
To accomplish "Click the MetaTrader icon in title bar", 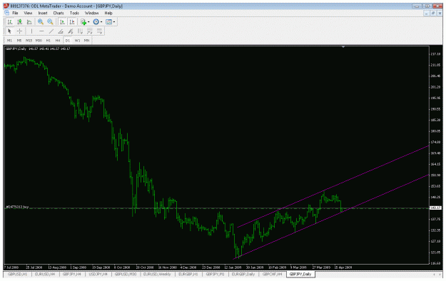I will point(6,6).
